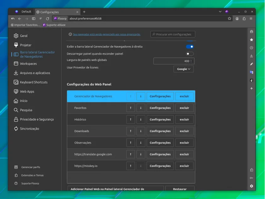Viewport: 265px width, 199px height.
Task: Move misskey.io panel up
Action: tap(131, 166)
